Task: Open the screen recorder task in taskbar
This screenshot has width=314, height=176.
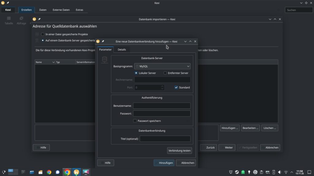Action: tap(86, 172)
